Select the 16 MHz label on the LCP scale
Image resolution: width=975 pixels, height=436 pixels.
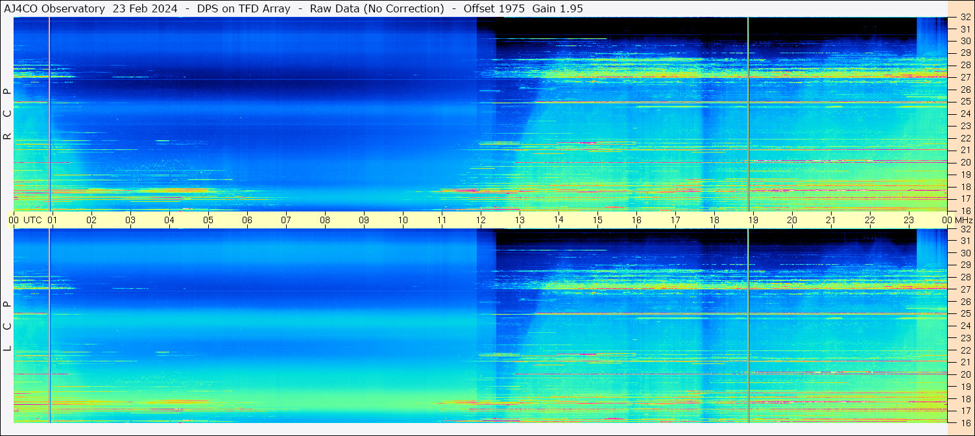(965, 422)
